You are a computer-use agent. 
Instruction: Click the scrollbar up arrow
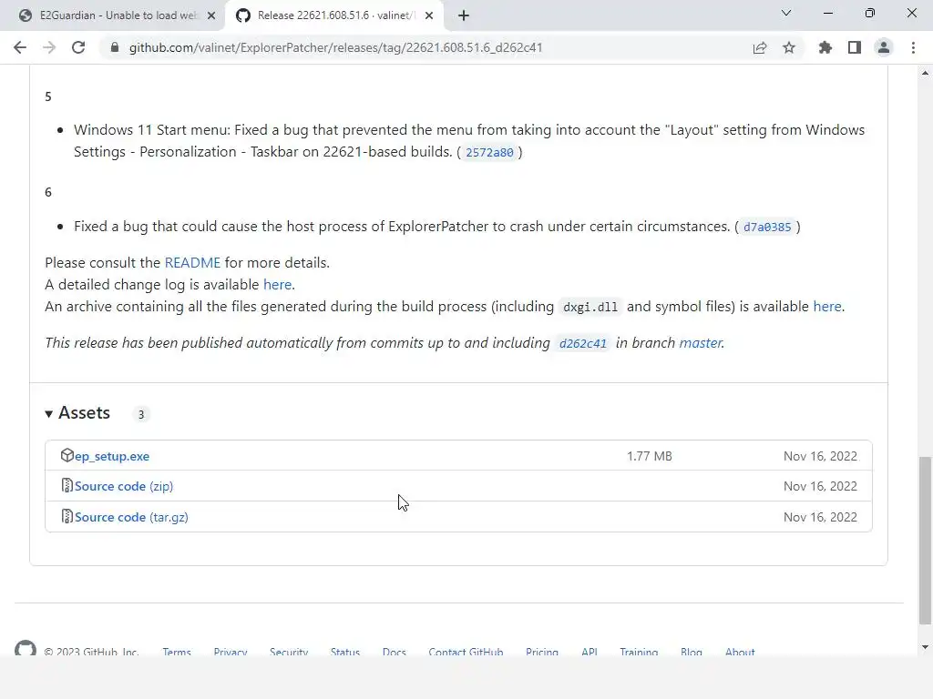(x=925, y=73)
